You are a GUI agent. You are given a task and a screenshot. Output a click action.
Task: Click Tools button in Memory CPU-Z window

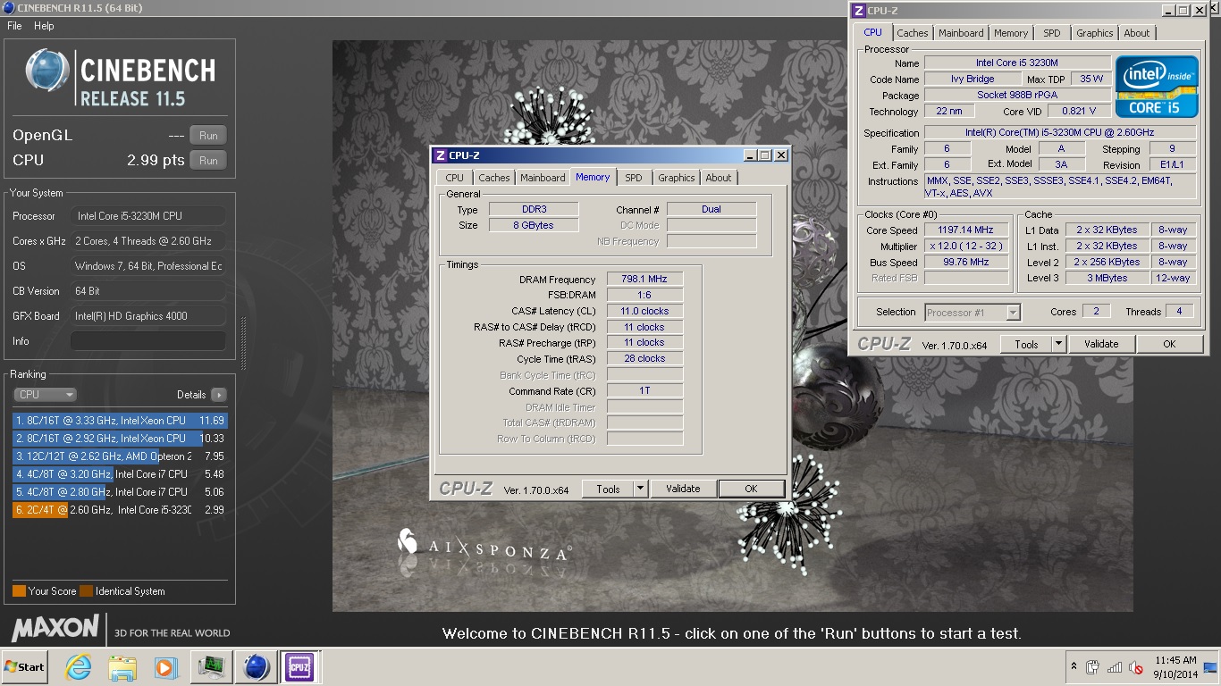pos(608,489)
